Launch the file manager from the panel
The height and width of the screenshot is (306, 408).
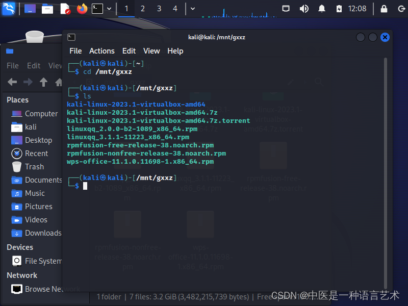47,9
